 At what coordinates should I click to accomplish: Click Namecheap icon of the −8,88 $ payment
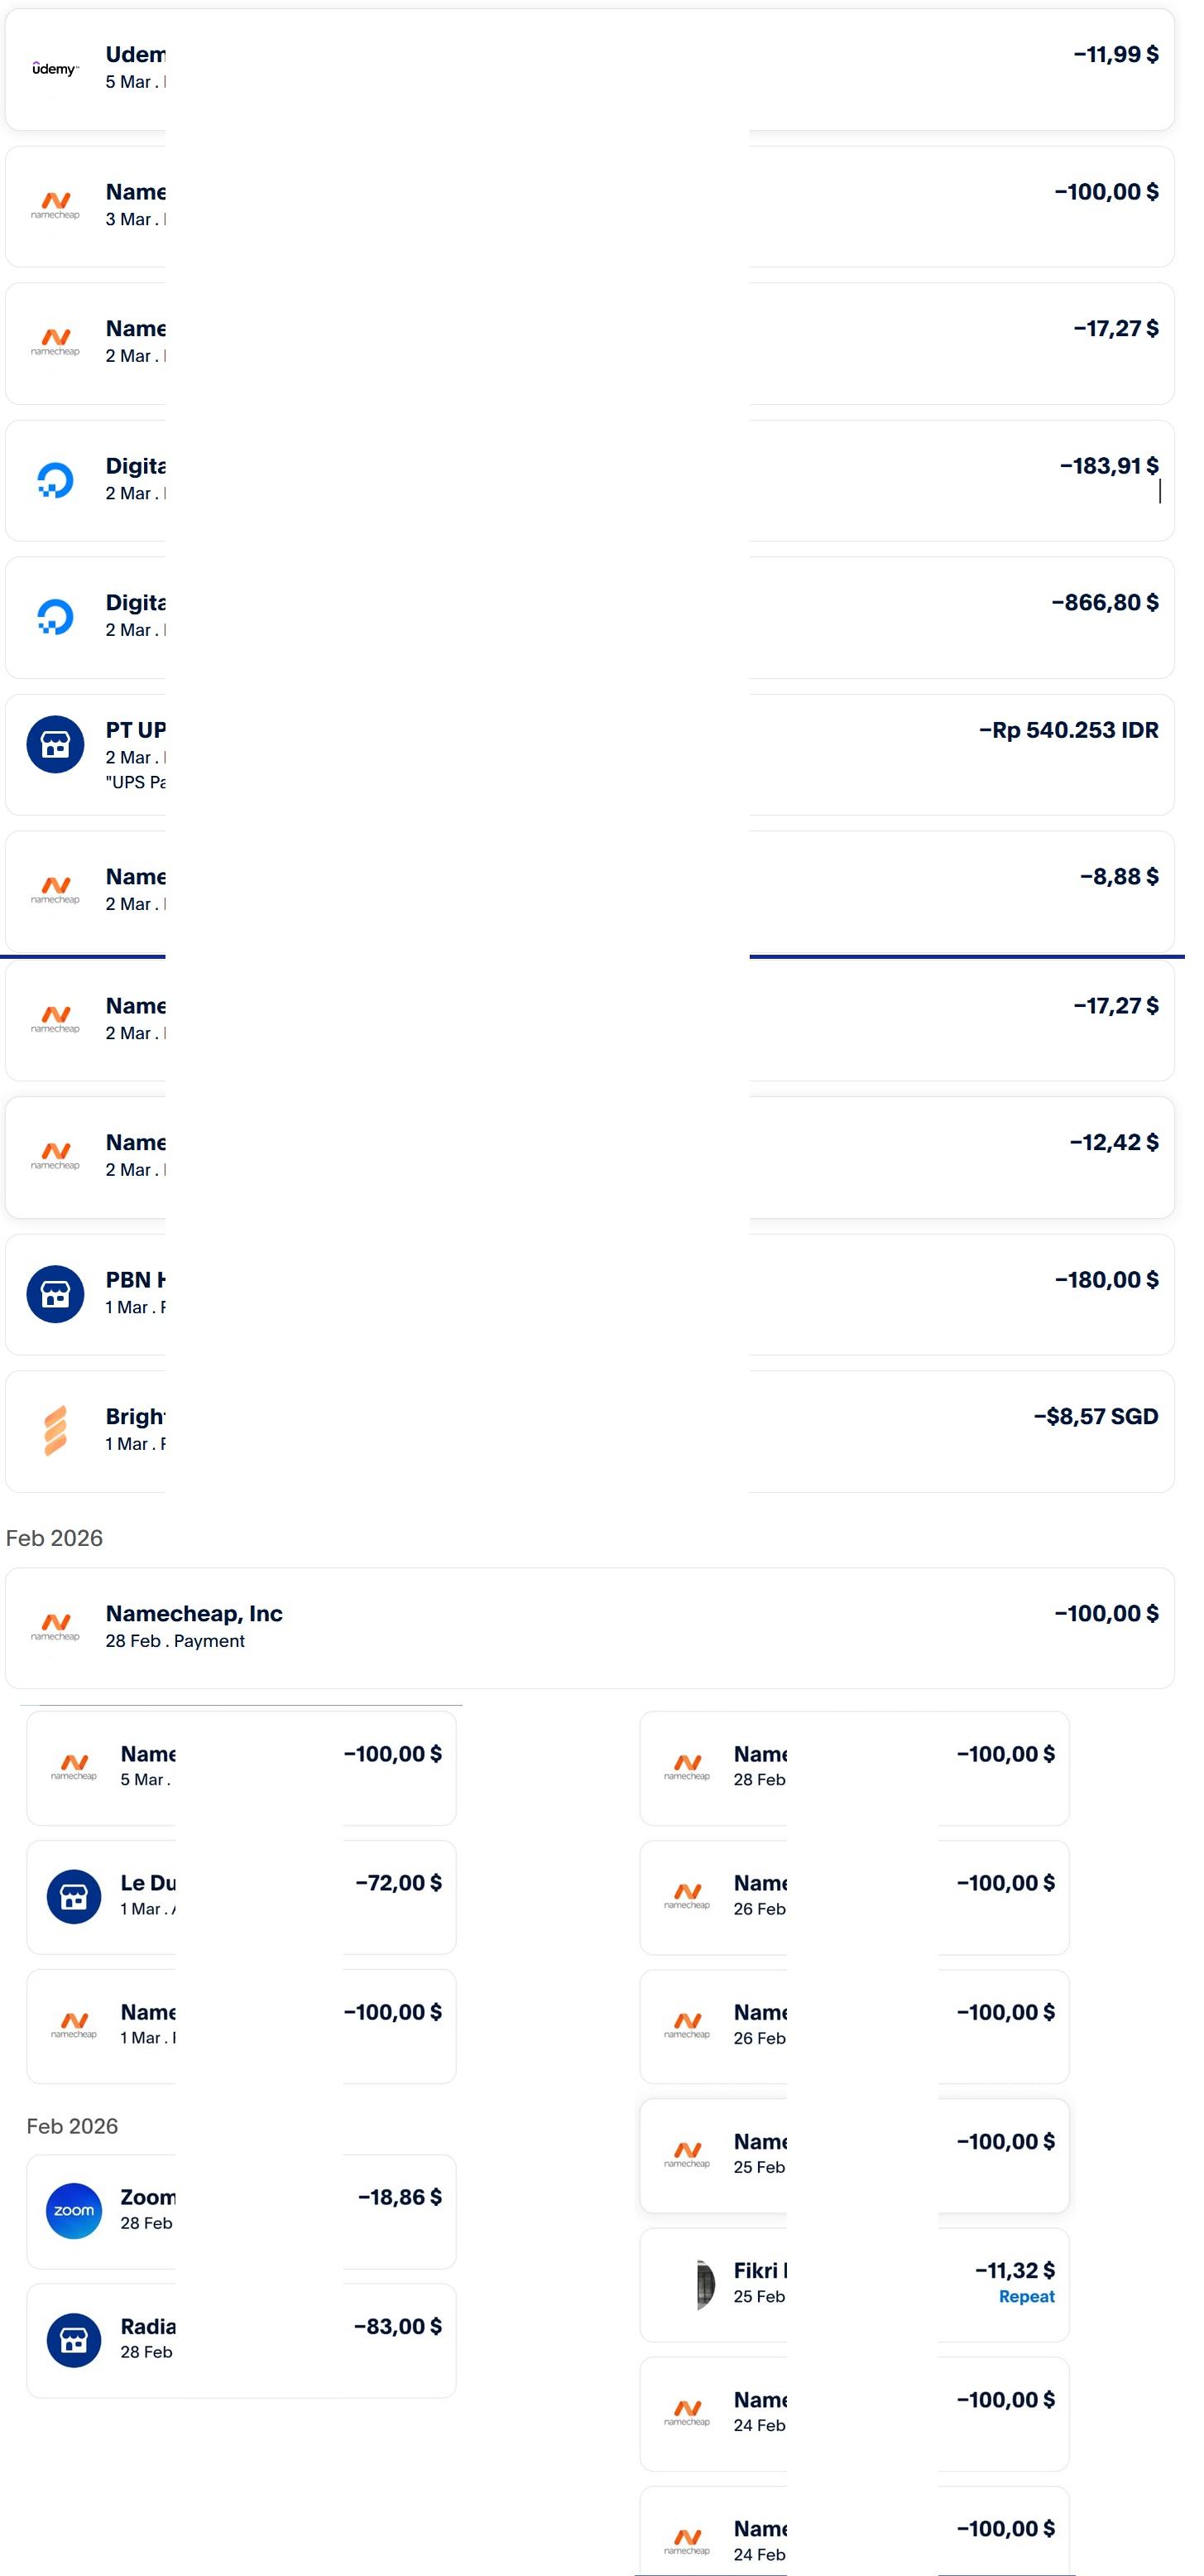(55, 889)
